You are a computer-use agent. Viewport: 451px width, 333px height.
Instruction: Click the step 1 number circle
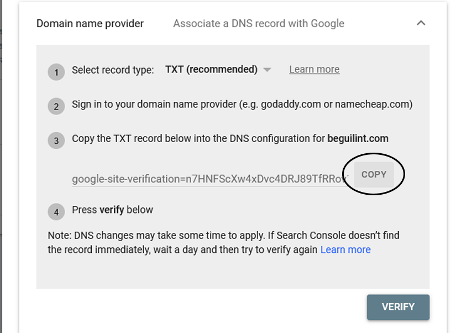[x=56, y=72]
